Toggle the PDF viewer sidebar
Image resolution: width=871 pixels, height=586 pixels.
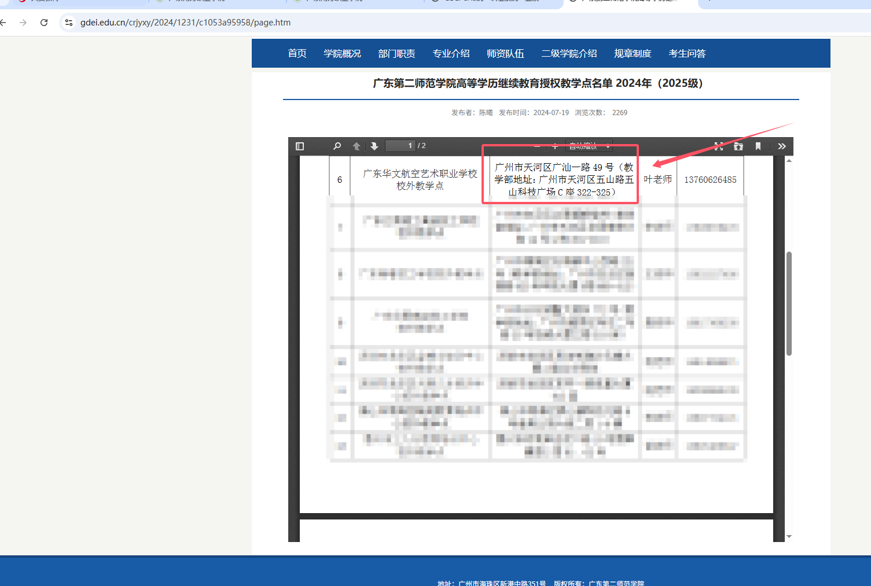[300, 146]
